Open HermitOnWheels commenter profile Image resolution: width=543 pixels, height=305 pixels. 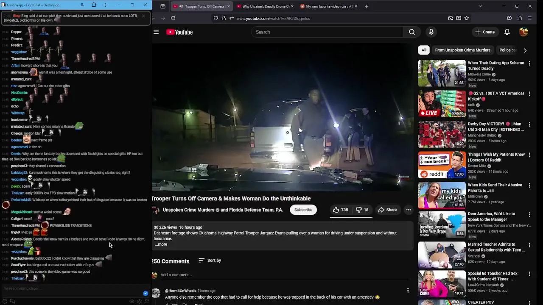tap(181, 291)
